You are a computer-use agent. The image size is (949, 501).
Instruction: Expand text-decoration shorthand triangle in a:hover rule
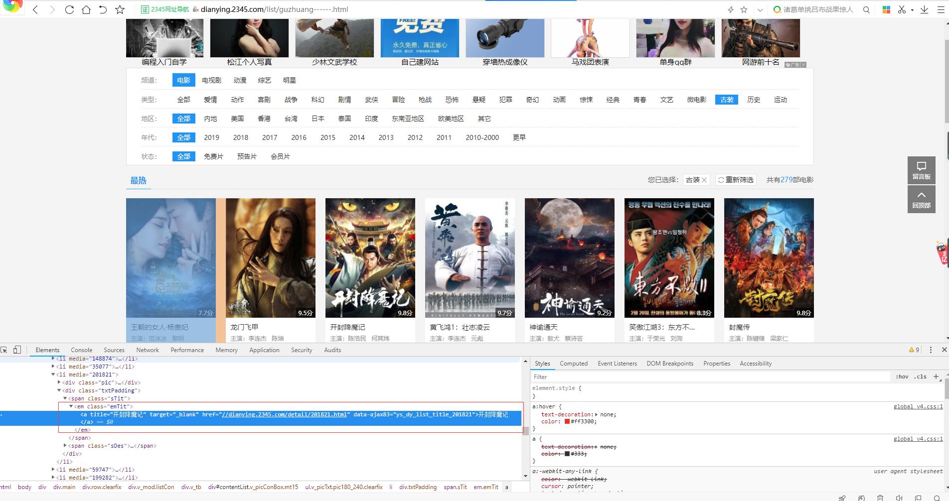click(x=597, y=414)
